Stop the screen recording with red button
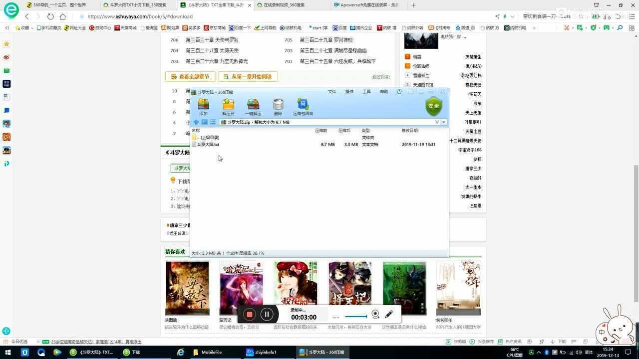The width and height of the screenshot is (639, 359). click(x=249, y=314)
